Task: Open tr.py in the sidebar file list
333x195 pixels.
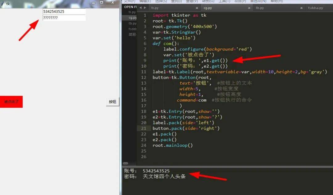Action: point(132,12)
